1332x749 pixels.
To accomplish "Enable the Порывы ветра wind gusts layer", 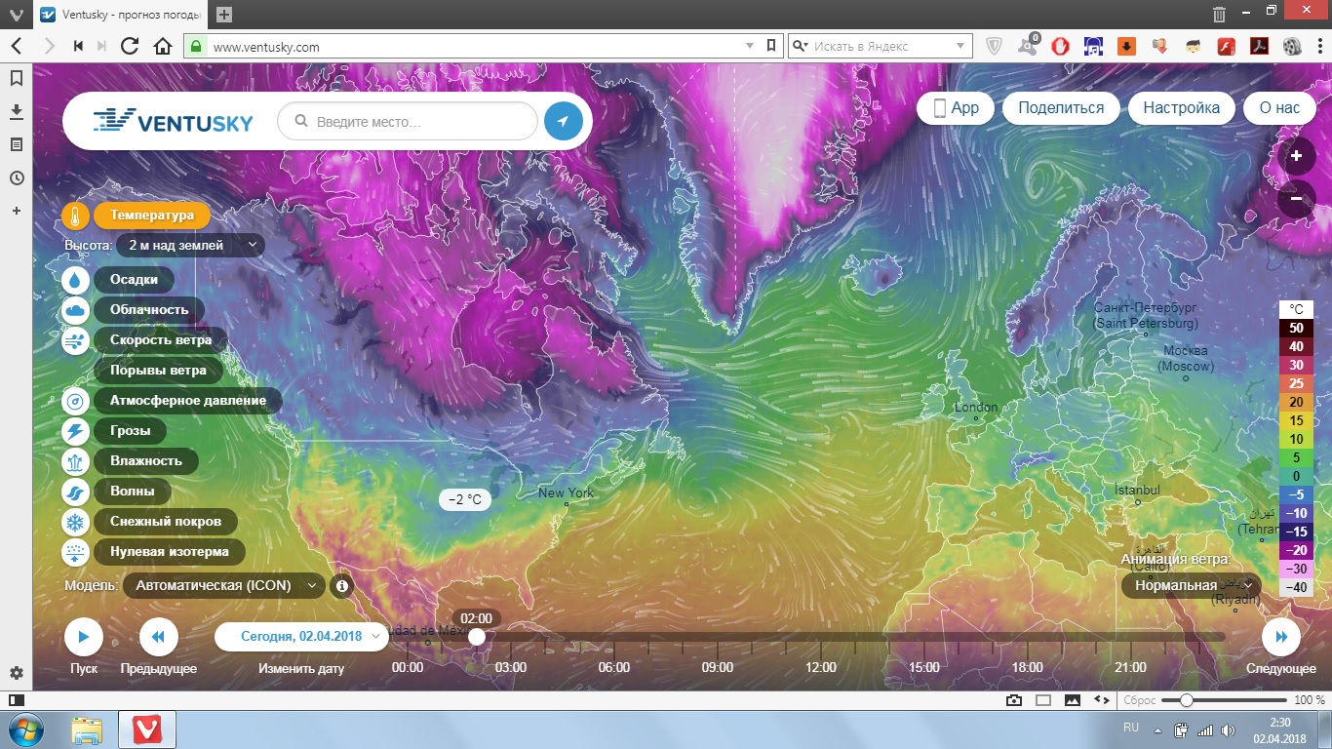I will pos(158,371).
